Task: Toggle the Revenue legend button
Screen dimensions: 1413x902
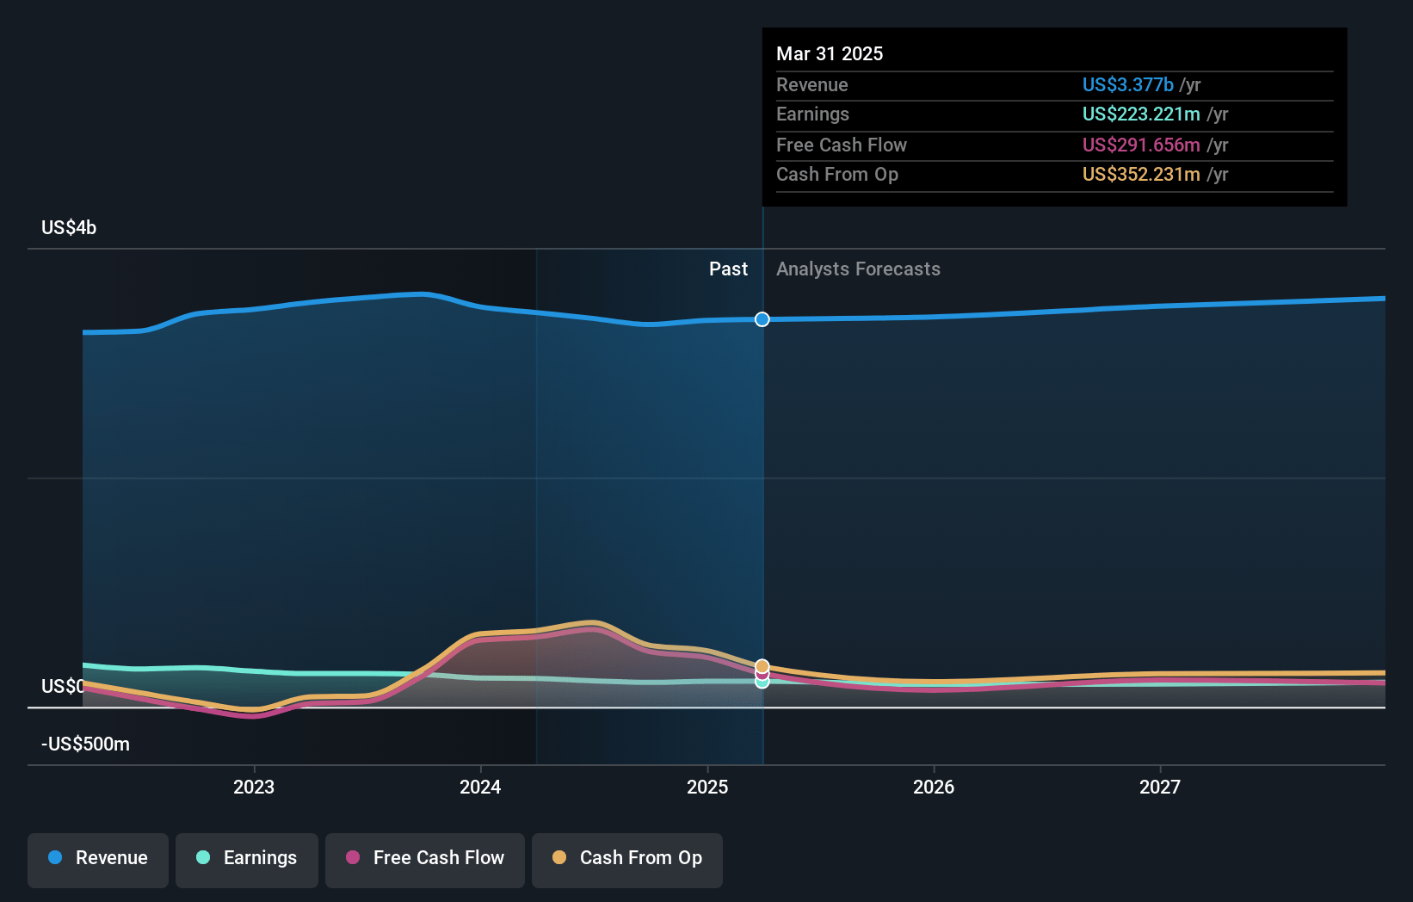Action: (x=98, y=860)
